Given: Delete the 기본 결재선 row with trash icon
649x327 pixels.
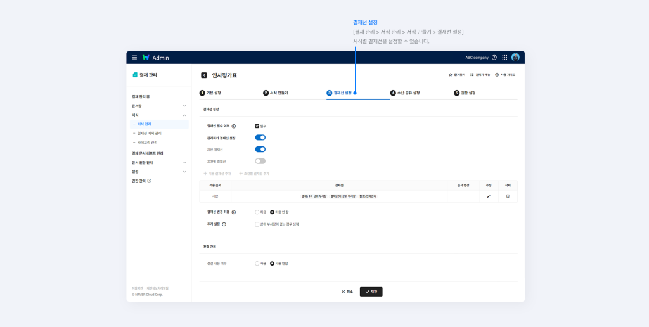Looking at the screenshot, I should (508, 196).
